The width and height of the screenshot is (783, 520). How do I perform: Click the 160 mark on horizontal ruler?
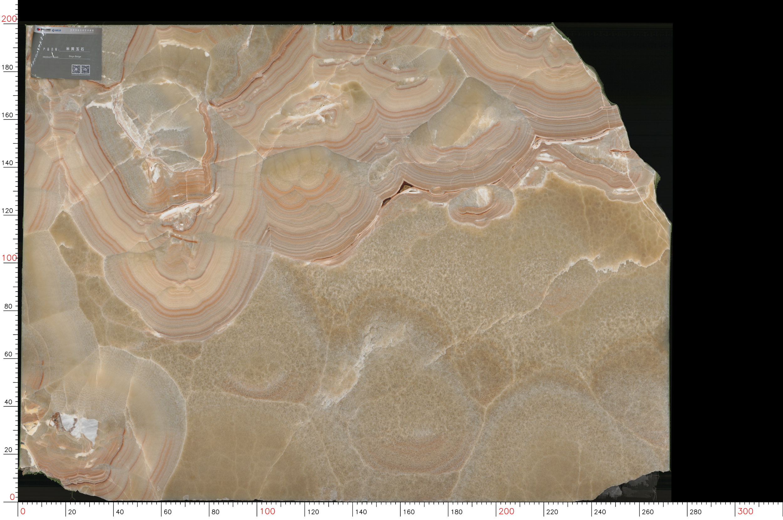click(409, 512)
